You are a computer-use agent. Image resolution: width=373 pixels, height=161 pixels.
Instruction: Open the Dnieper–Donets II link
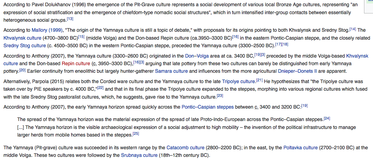pyautogui.click(x=297, y=71)
